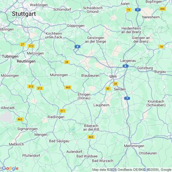Click the A7 highway shield near Aalen
Image resolution: width=172 pixels, height=172 pixels.
138,10
